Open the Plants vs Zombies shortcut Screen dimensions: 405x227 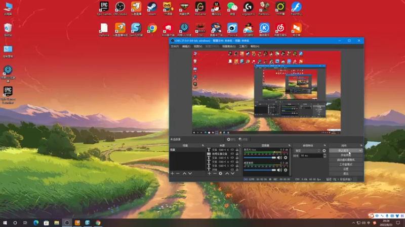click(264, 9)
